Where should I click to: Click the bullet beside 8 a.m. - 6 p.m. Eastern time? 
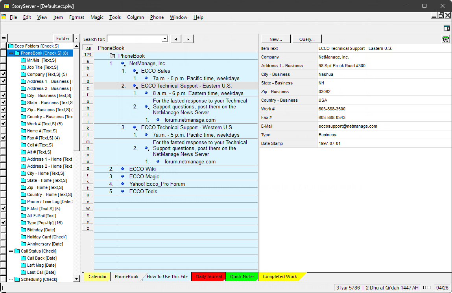146,93
